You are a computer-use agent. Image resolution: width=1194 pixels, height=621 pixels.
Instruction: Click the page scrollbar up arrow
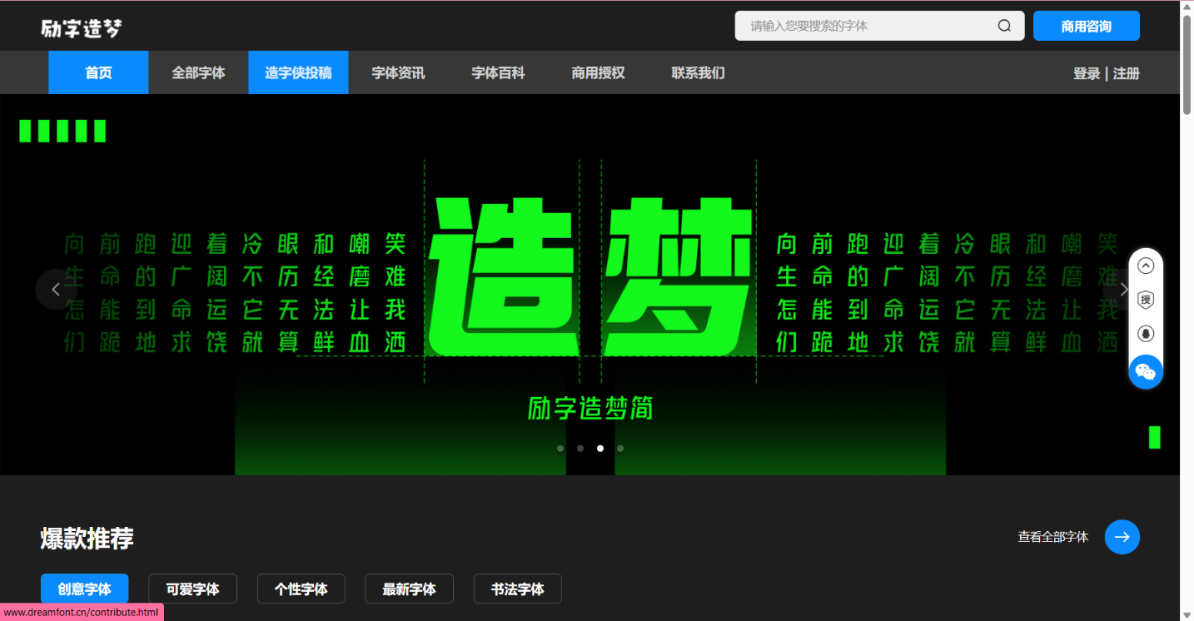point(1187,7)
